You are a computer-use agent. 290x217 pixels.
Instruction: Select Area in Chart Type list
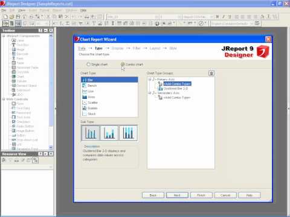[x=109, y=97]
